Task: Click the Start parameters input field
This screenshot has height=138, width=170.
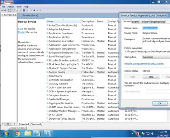Action: 158,92
